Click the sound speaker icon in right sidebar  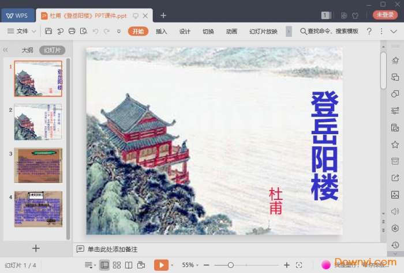click(395, 211)
